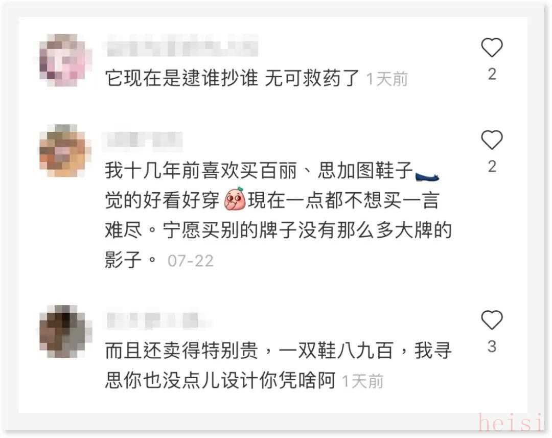552x438 pixels.
Task: Select the first commenter's blurred username
Action: point(181,45)
